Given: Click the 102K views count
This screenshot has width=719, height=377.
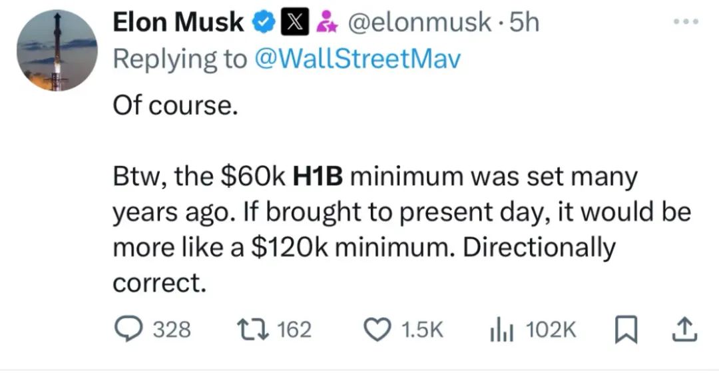Looking at the screenshot, I should tap(551, 330).
